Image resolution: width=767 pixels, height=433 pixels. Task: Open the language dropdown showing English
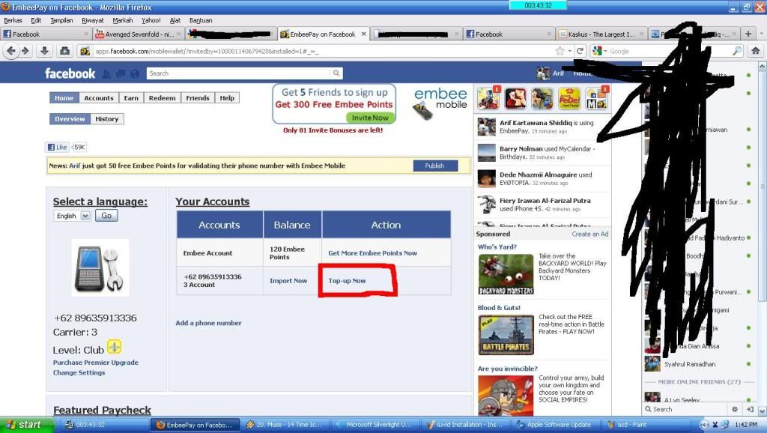pyautogui.click(x=73, y=216)
